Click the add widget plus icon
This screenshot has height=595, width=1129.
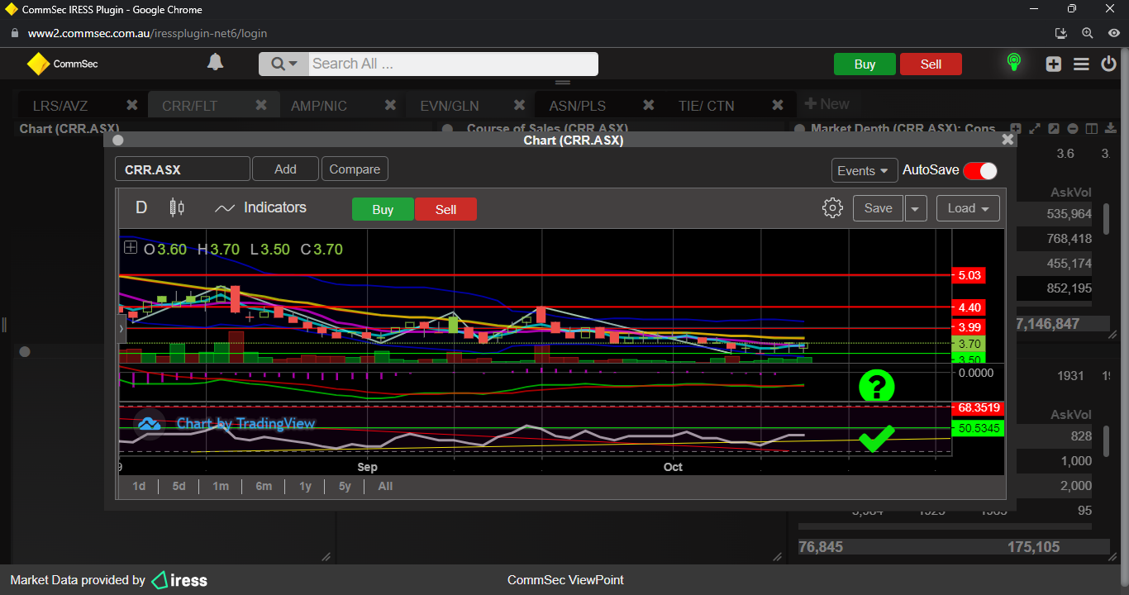click(1053, 64)
